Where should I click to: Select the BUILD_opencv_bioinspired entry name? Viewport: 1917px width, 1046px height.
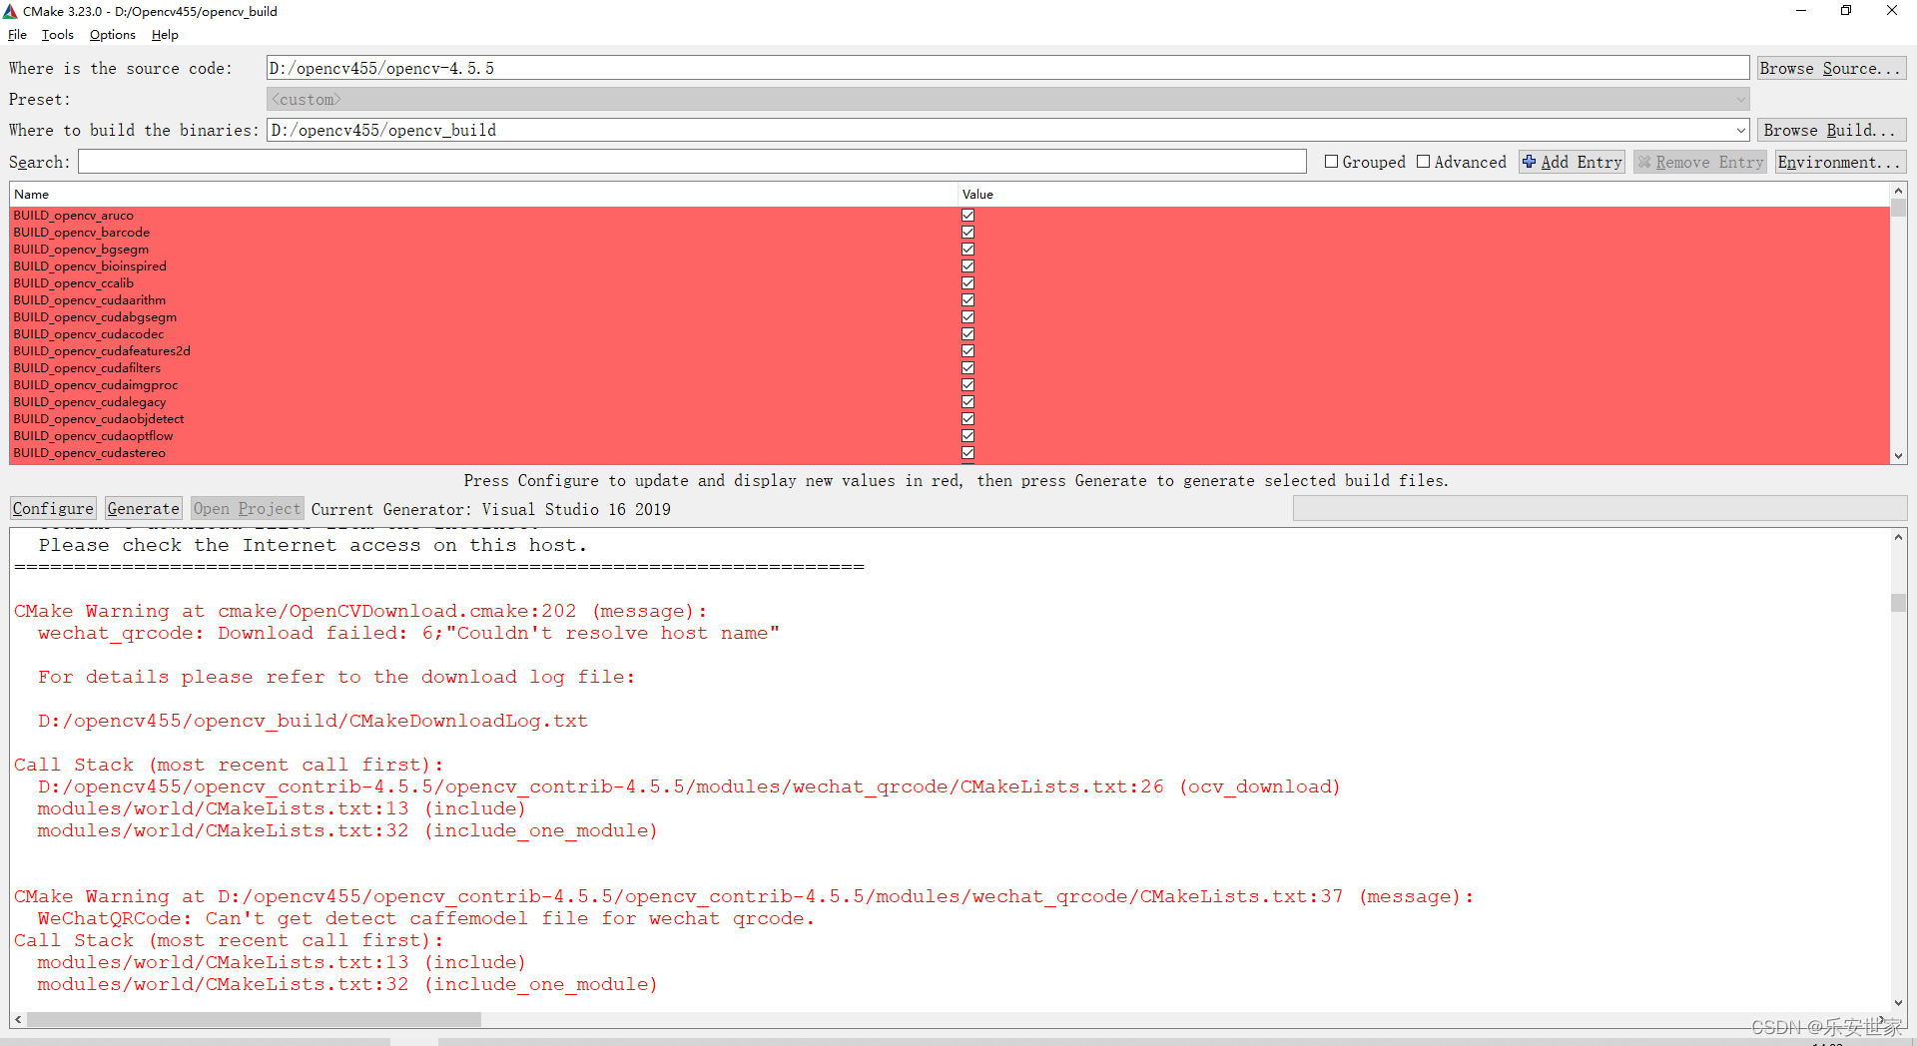click(x=90, y=266)
